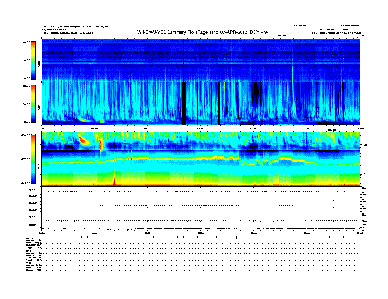
Task: Click the 12:00 label under the bottom line plots
Action: pos(201,233)
